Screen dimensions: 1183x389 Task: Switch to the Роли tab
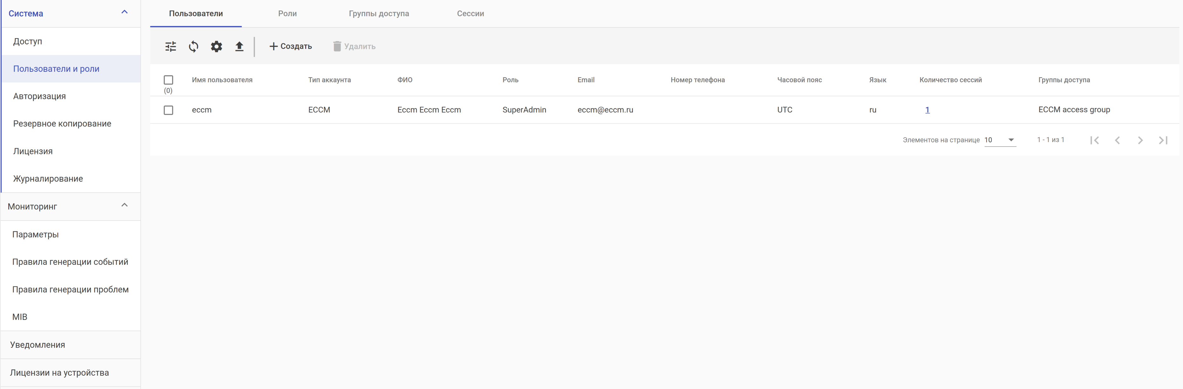point(287,13)
